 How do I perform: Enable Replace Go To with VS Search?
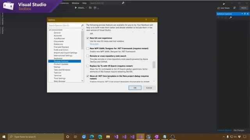(x=87, y=66)
